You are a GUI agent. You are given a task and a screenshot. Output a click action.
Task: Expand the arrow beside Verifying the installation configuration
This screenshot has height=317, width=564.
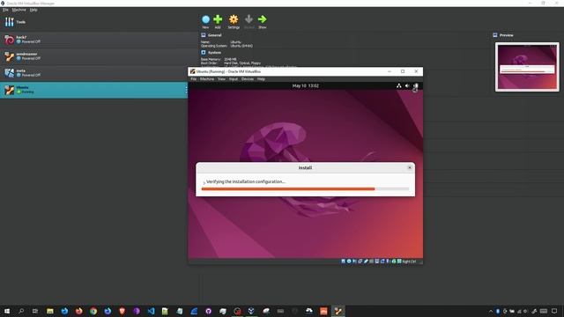pyautogui.click(x=204, y=182)
